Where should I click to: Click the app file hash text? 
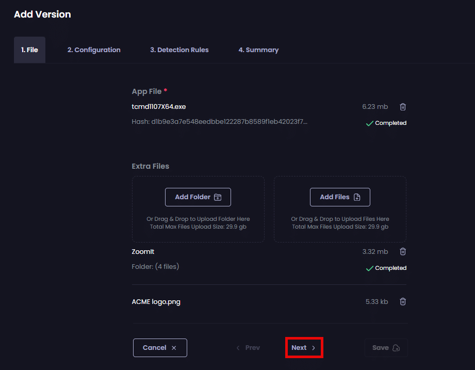click(x=220, y=122)
